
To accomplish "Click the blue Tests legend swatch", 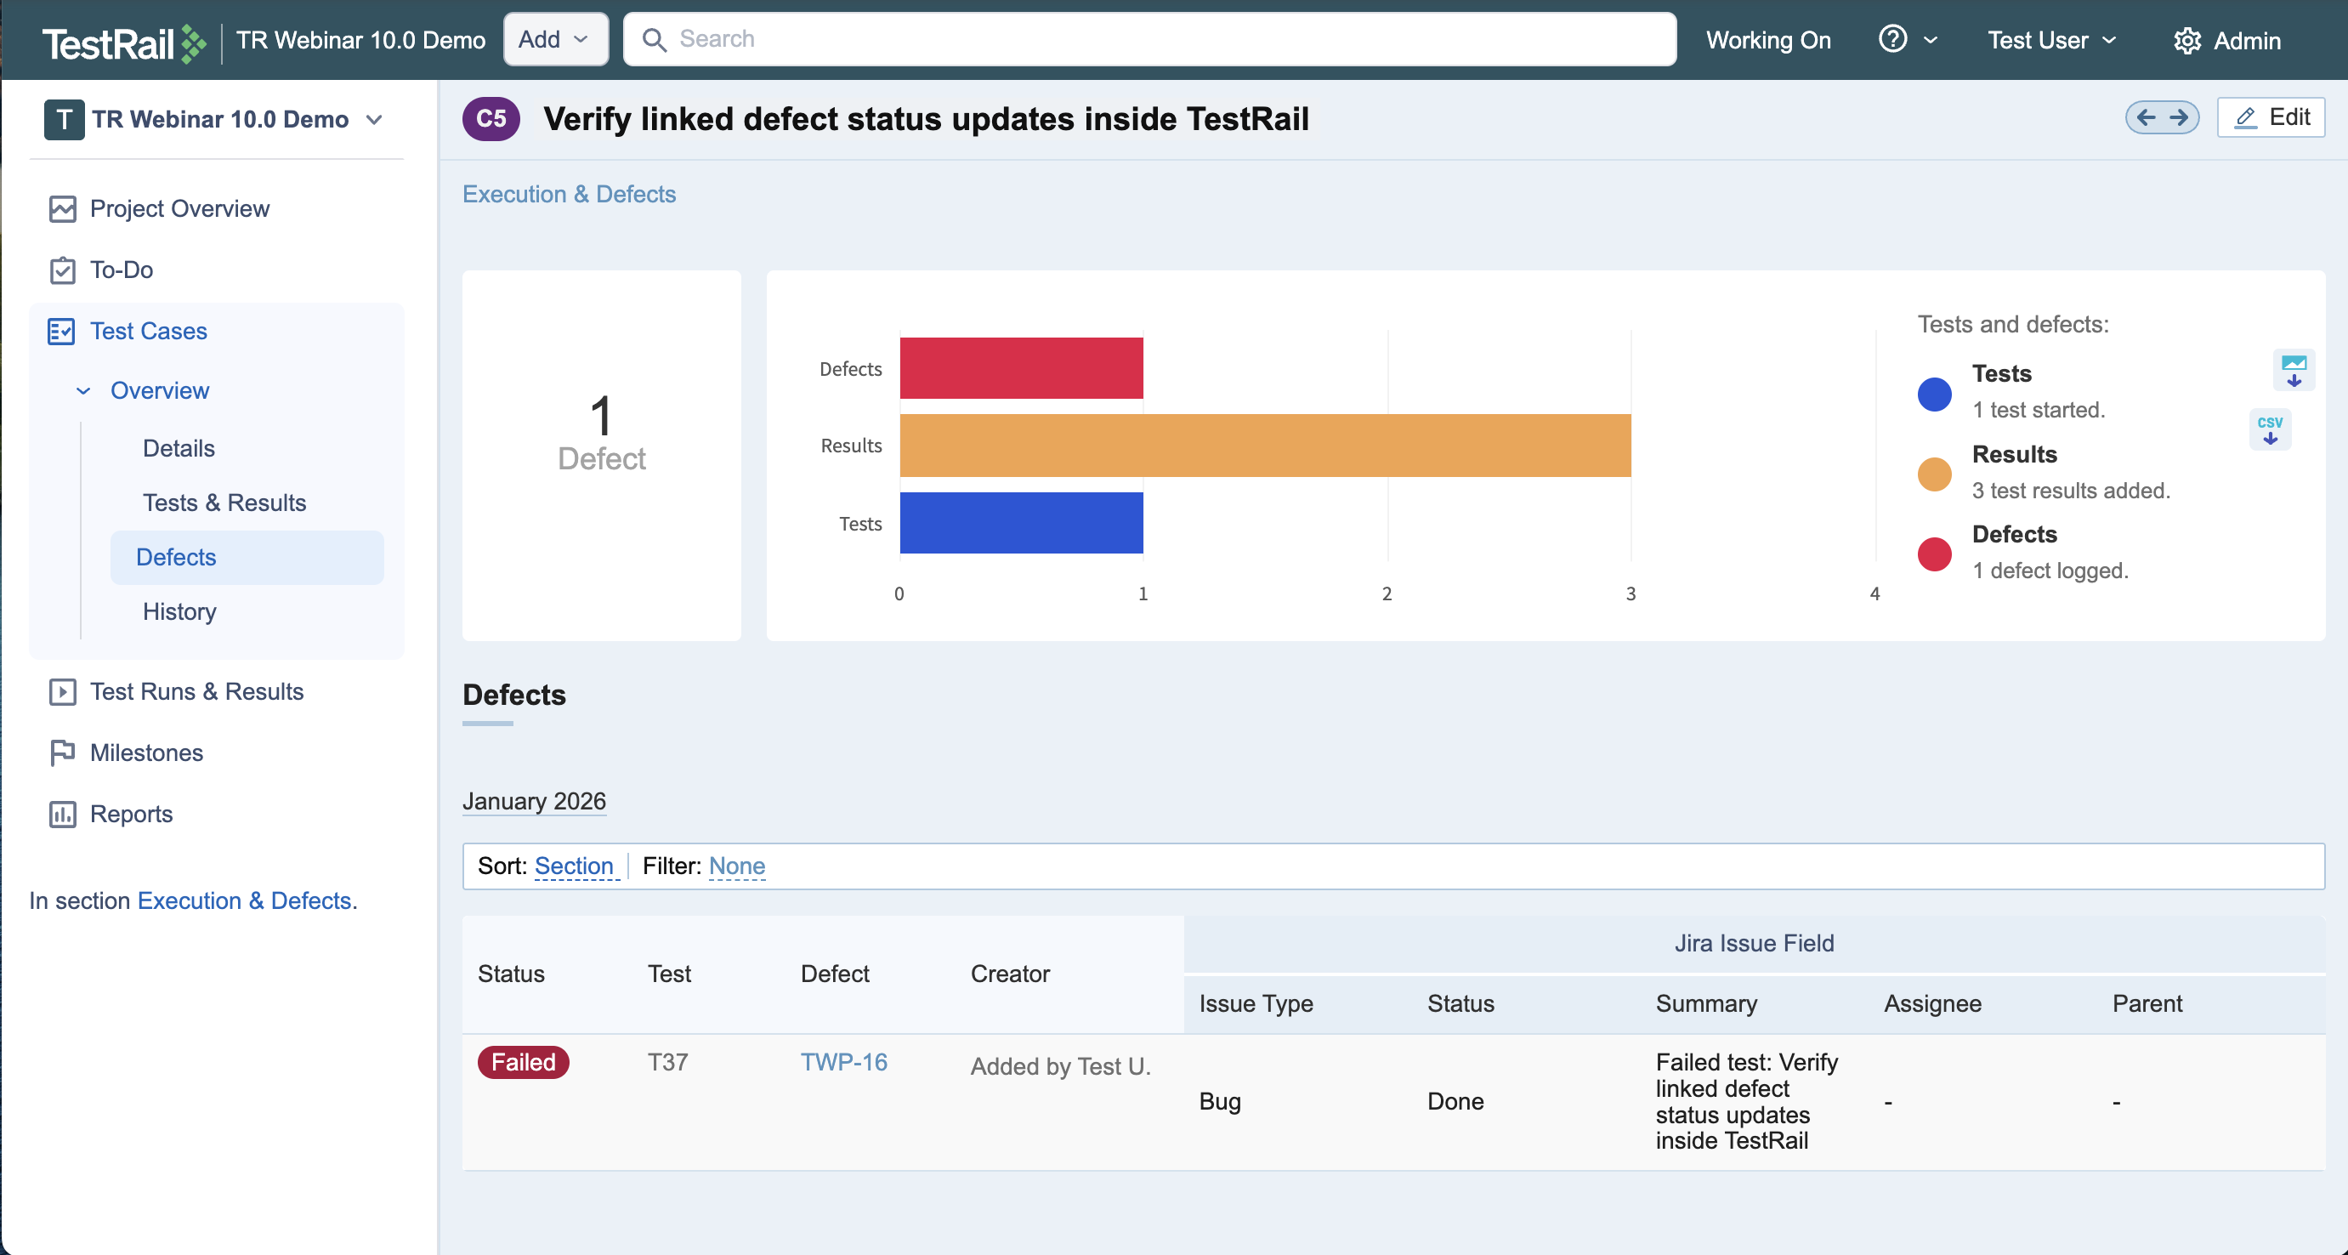I will pyautogui.click(x=1934, y=394).
